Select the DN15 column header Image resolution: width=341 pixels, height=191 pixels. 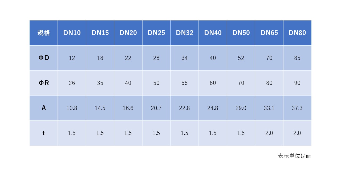click(x=100, y=33)
